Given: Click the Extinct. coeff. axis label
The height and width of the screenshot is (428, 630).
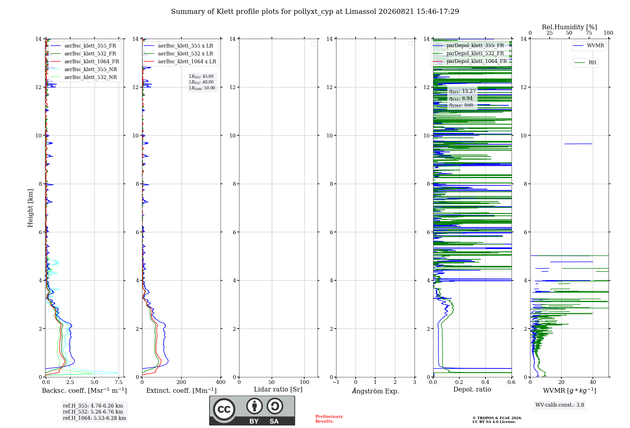Looking at the screenshot, I should point(181,391).
